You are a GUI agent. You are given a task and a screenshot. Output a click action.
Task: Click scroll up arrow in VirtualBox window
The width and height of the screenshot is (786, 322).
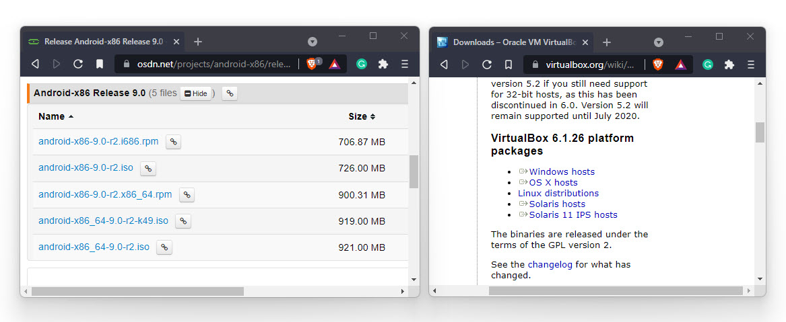click(760, 83)
